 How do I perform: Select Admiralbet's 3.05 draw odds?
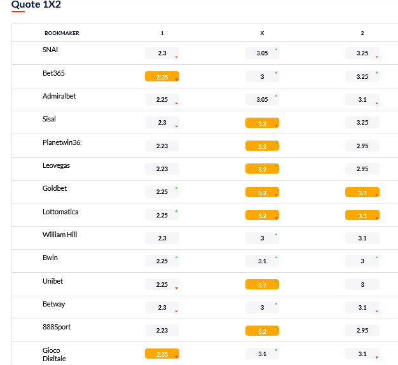[262, 100]
